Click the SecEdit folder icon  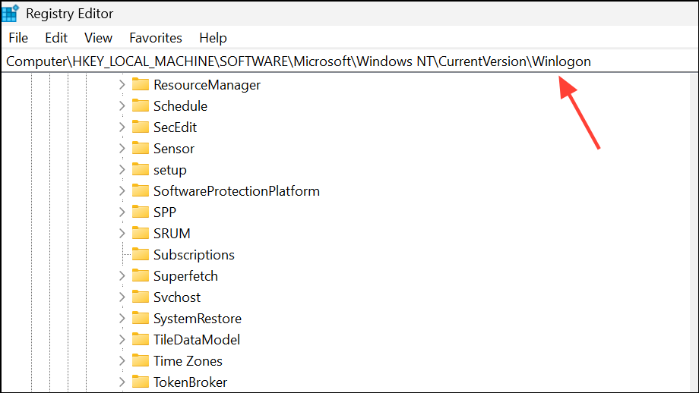140,127
